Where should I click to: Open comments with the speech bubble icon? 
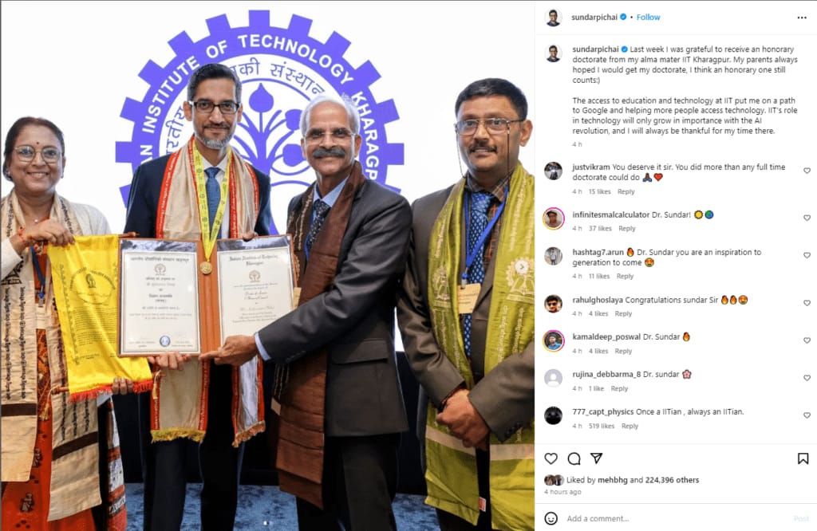pos(574,458)
